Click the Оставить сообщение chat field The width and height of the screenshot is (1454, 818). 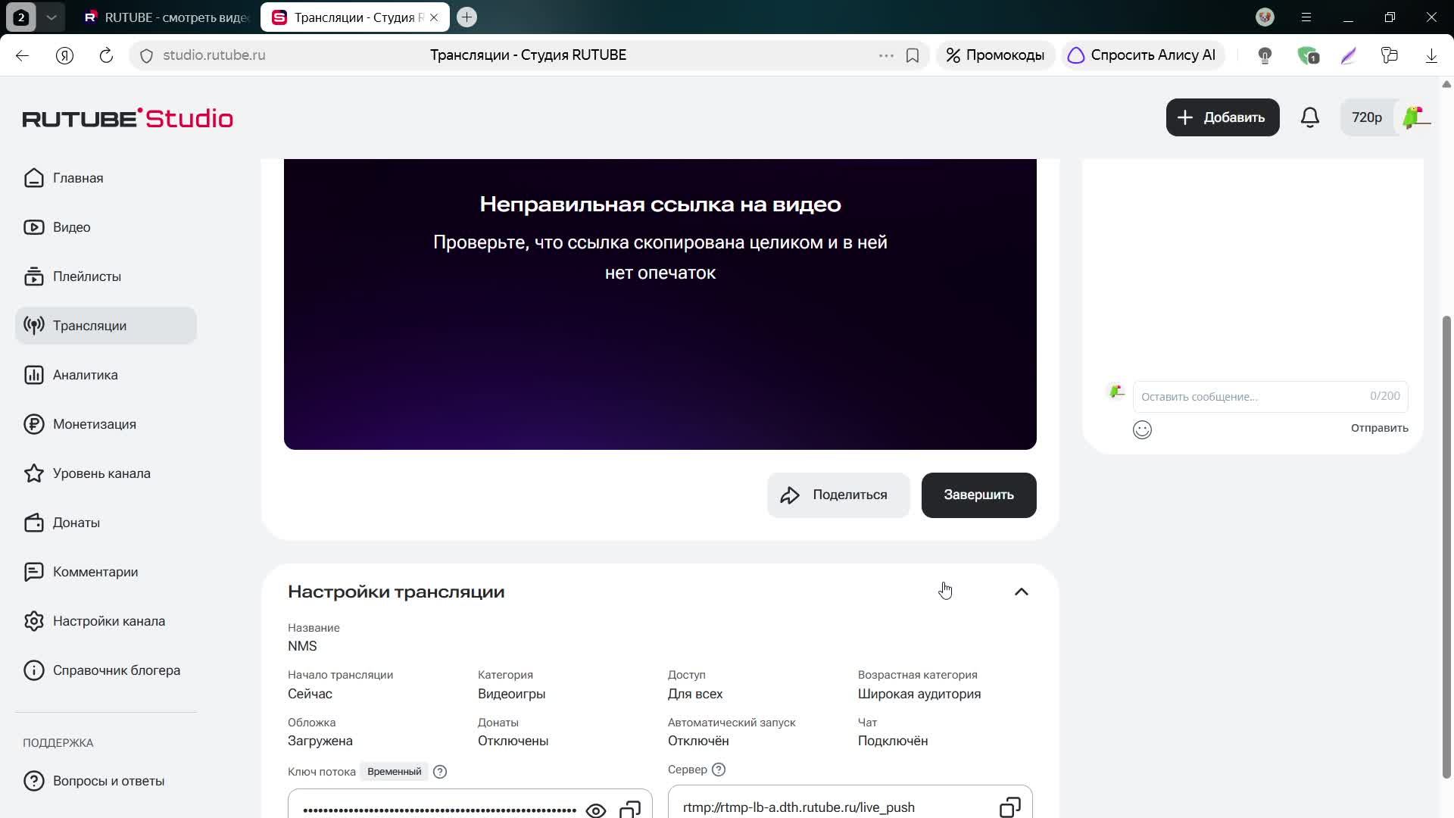1270,397
